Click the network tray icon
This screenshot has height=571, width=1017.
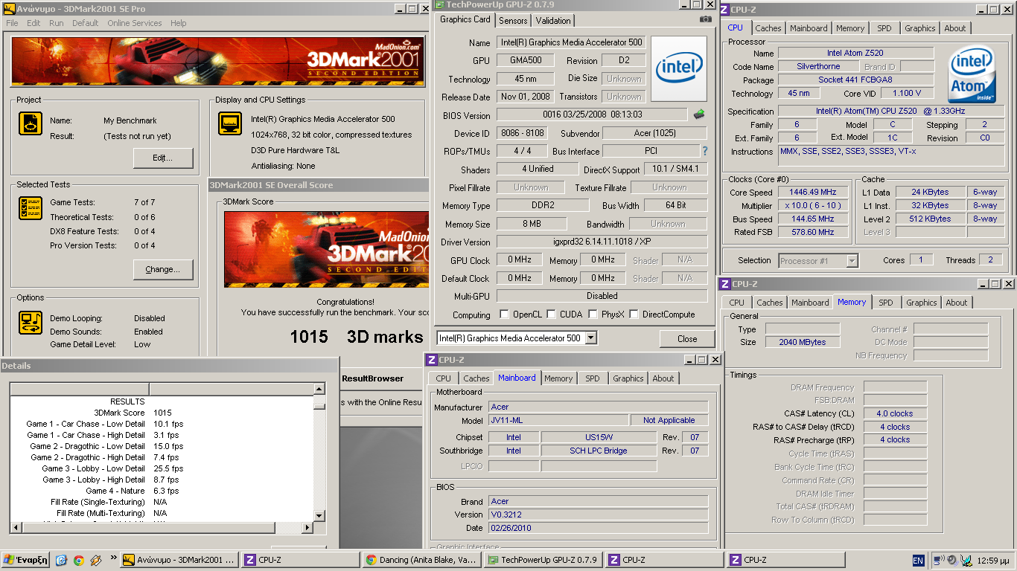point(939,560)
